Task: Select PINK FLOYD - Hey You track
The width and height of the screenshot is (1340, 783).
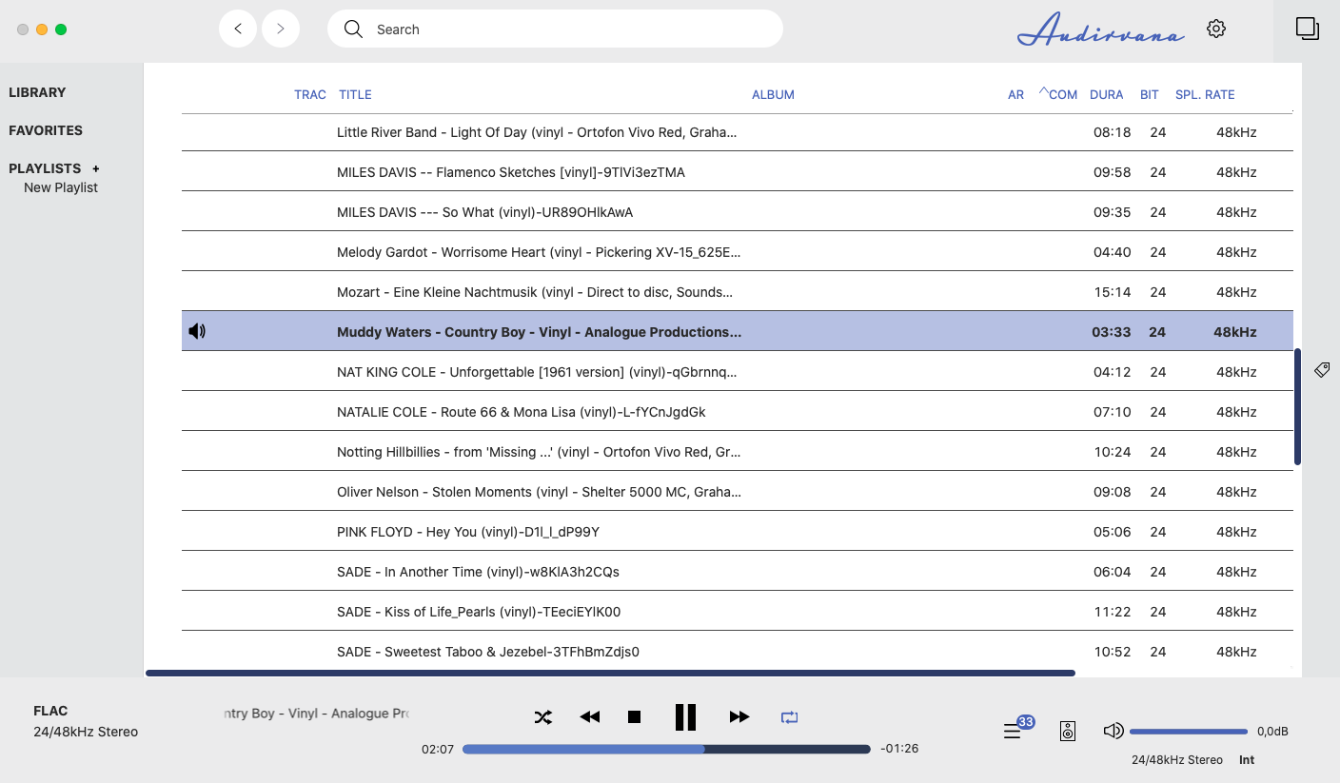Action: pyautogui.click(x=738, y=532)
